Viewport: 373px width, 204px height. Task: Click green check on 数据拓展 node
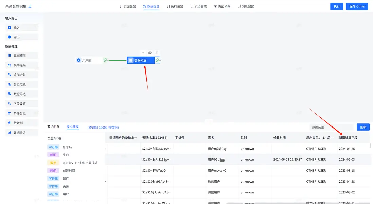point(157,60)
